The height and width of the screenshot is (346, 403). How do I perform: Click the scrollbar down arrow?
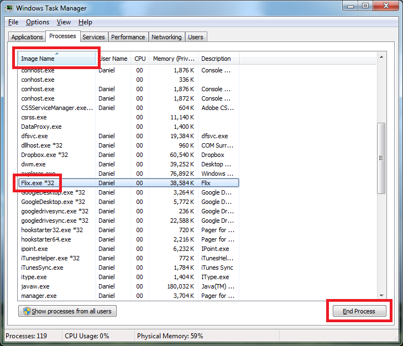click(381, 296)
